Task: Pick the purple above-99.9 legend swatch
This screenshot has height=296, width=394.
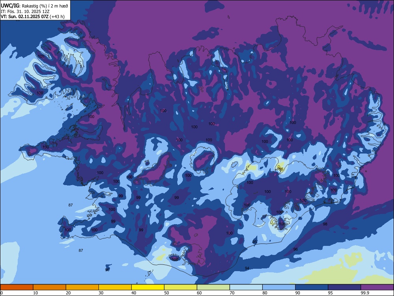Action: coord(377,287)
